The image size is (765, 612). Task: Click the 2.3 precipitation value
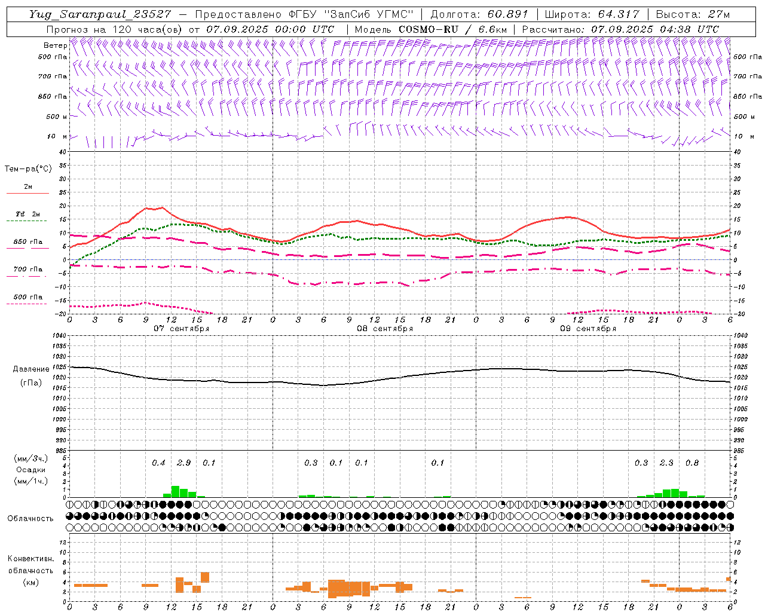click(666, 463)
